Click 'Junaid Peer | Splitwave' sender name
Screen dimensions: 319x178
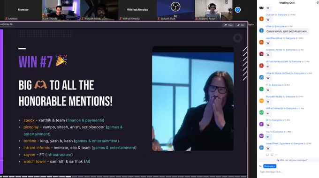point(278,143)
